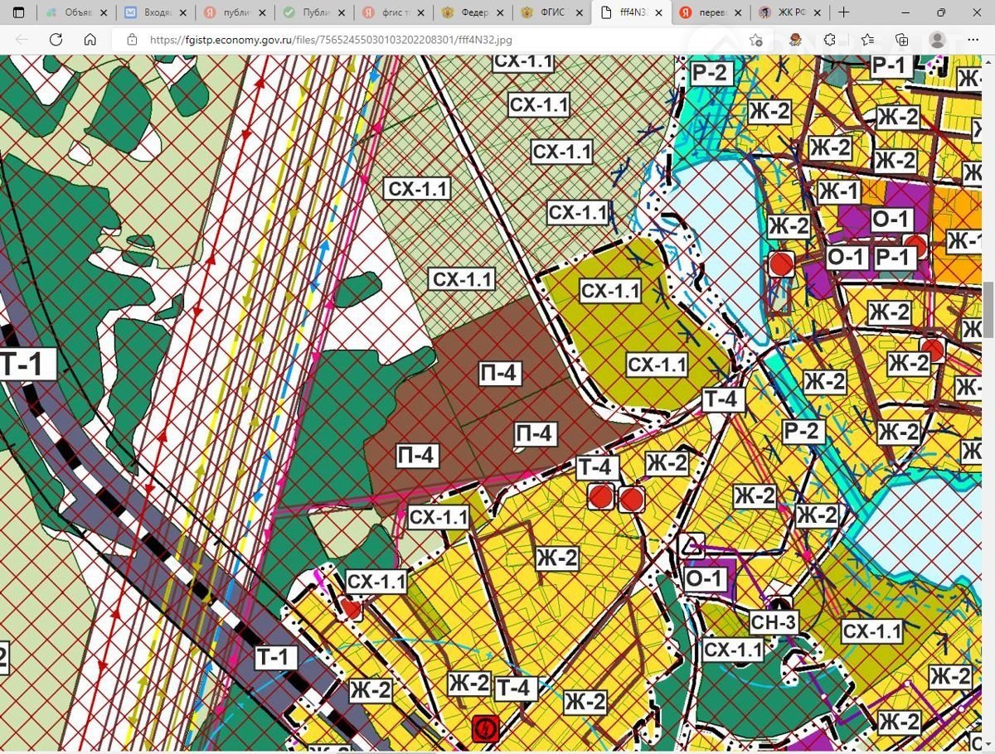
Task: Open the Extensions puzzle icon
Action: tap(830, 40)
